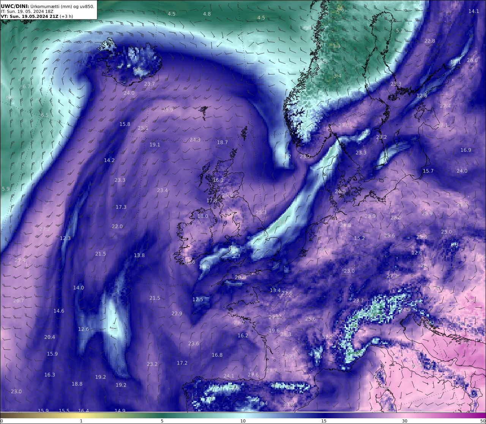Screen dimensions: 486x424
Task: Click the colorbar label 50
Action: (483, 421)
